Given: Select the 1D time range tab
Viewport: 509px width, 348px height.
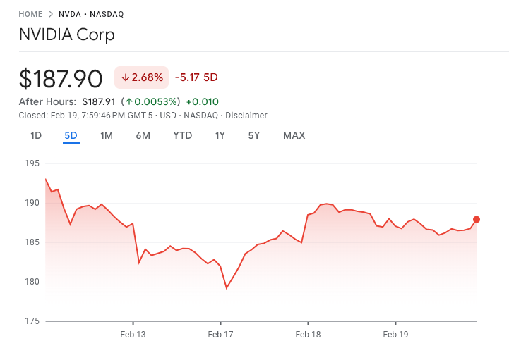Looking at the screenshot, I should click(x=36, y=135).
